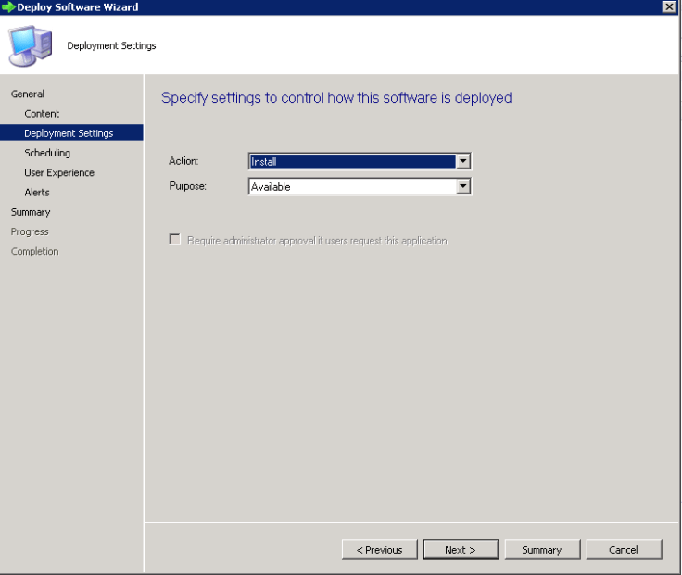682x575 pixels.
Task: Click the Available value in Purpose field
Action: 352,186
